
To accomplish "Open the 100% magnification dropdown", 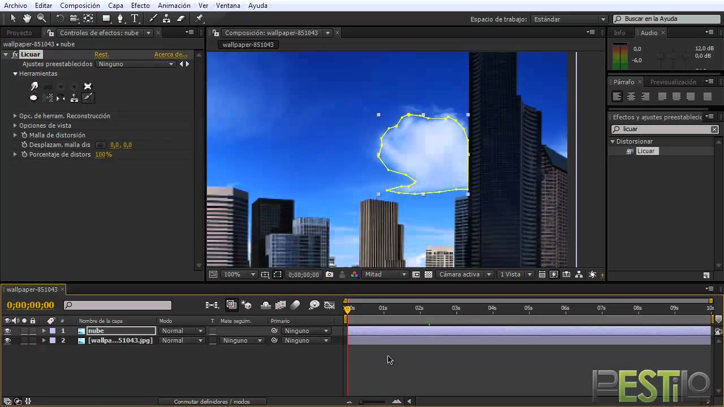I will tap(238, 274).
